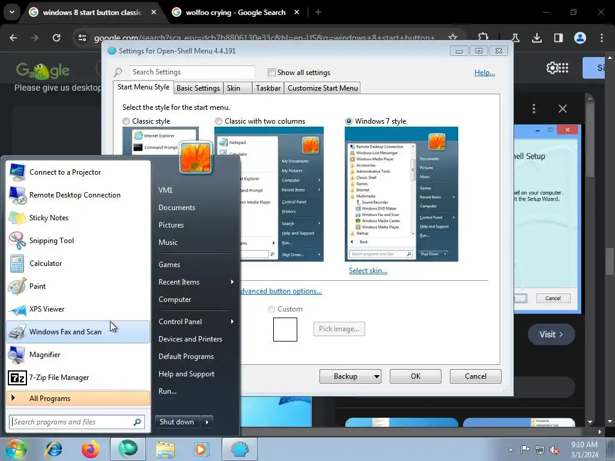The width and height of the screenshot is (615, 461).
Task: Open the Taskbar tab
Action: pyautogui.click(x=268, y=88)
